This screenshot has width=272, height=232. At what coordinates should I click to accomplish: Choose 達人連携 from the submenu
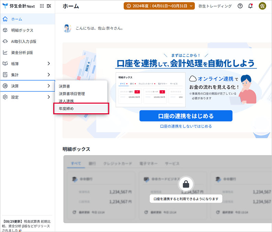[x=66, y=101]
